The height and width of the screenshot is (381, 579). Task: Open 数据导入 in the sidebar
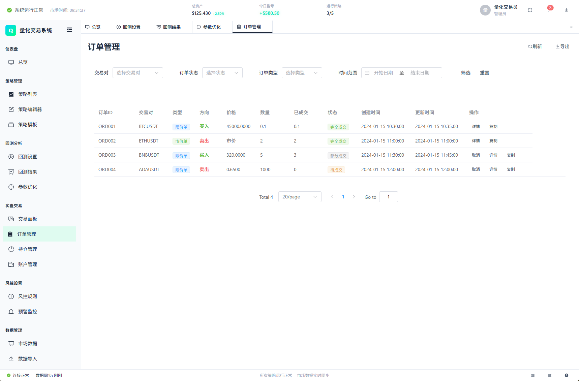click(39, 359)
